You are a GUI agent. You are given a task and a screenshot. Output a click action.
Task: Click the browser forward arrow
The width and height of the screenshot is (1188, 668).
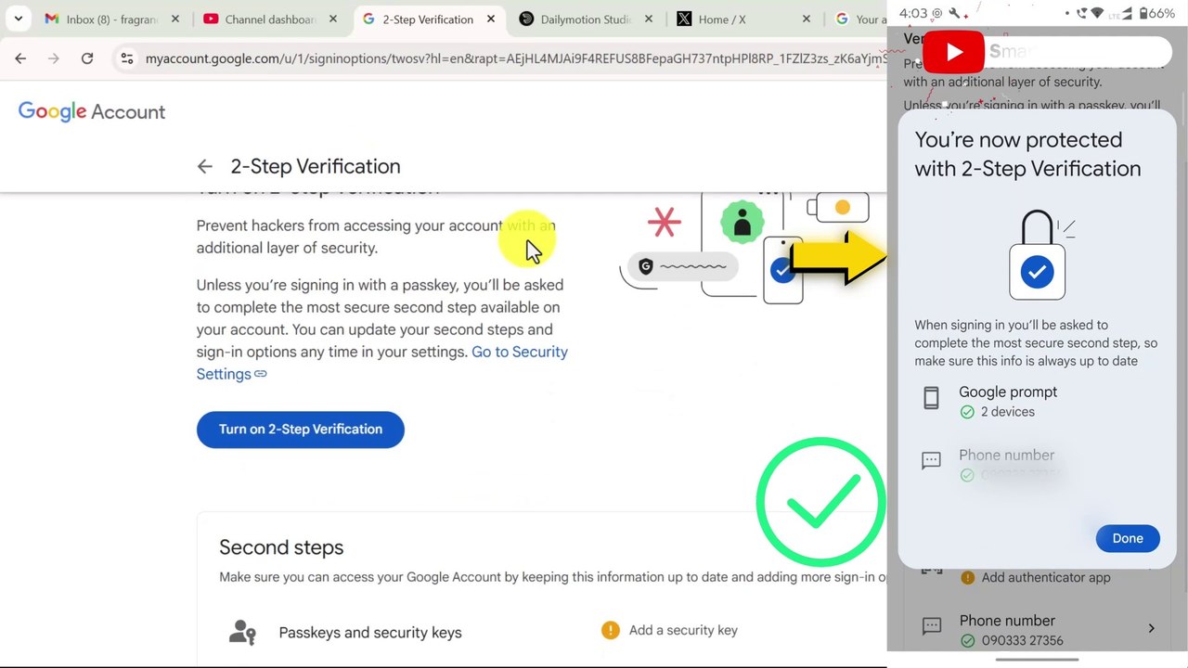point(54,58)
